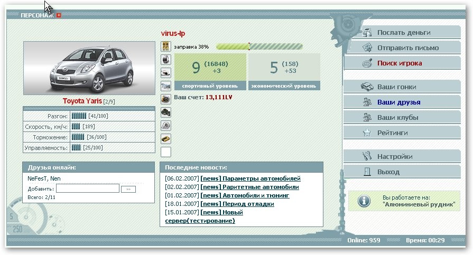Open Рейтинги menu item

(402, 133)
